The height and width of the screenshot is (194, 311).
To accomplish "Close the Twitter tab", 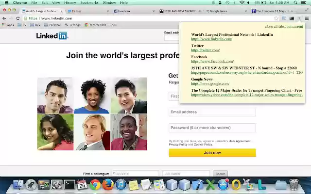I will [108, 11].
